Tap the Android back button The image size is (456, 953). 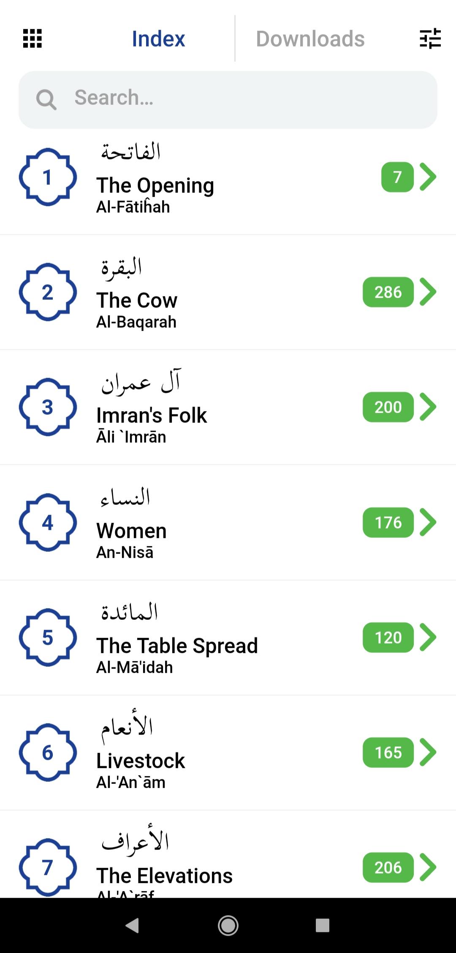click(133, 925)
